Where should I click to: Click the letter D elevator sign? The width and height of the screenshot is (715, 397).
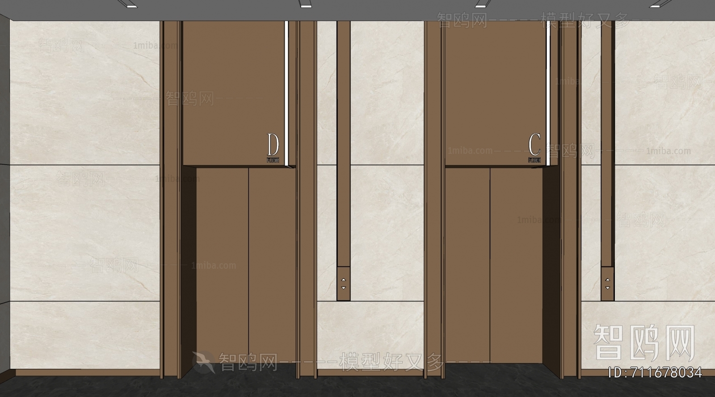pyautogui.click(x=273, y=144)
